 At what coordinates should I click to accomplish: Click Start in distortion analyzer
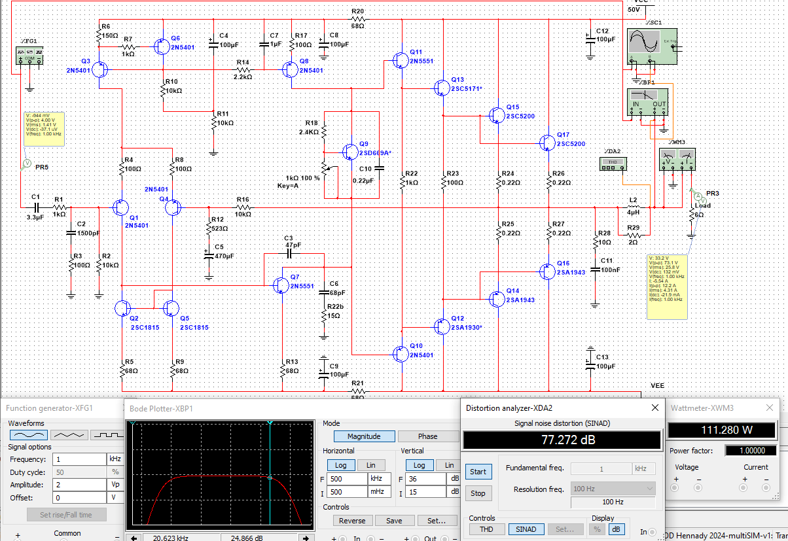coord(478,471)
